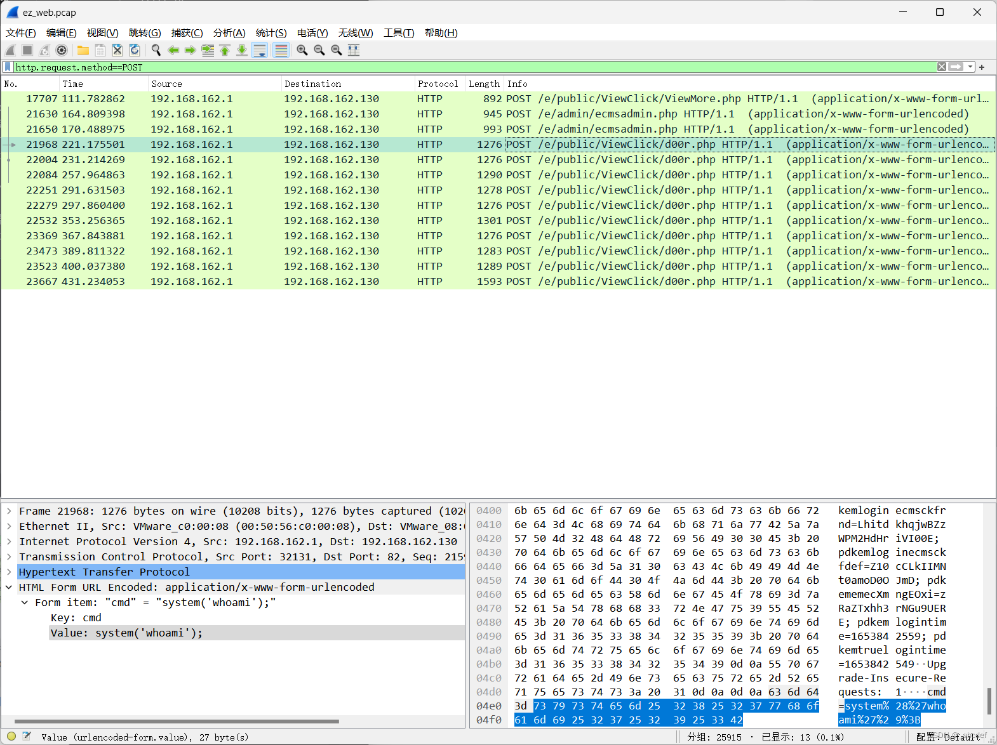This screenshot has height=745, width=997.
Task: Close this capture file icon
Action: pyautogui.click(x=117, y=50)
